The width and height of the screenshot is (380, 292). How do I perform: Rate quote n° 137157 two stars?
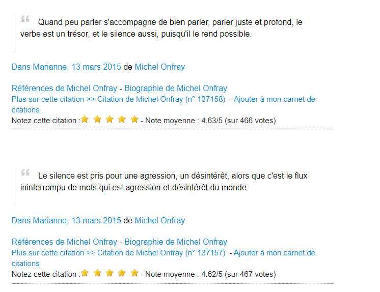tap(97, 273)
